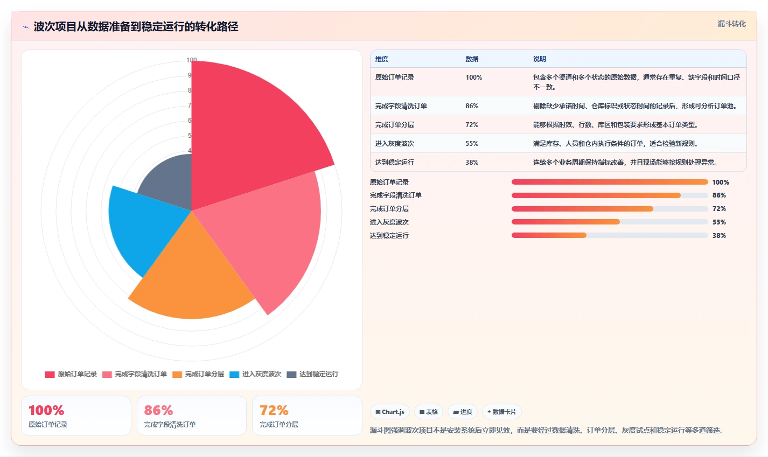768x457 pixels.
Task: Click the 38% value in the table
Action: click(472, 163)
